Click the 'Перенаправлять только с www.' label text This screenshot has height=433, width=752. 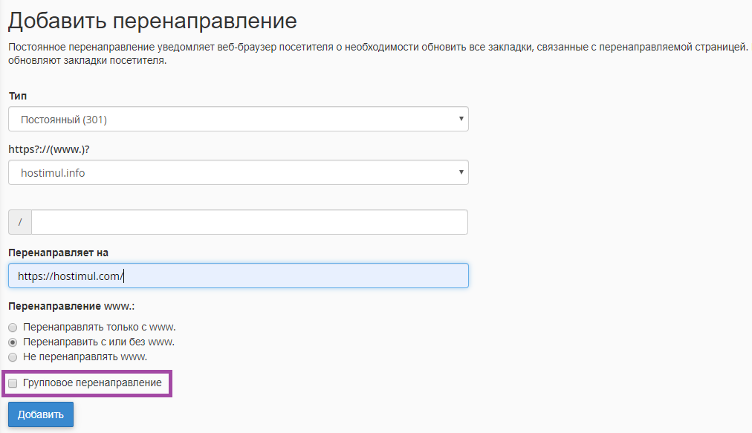(99, 327)
